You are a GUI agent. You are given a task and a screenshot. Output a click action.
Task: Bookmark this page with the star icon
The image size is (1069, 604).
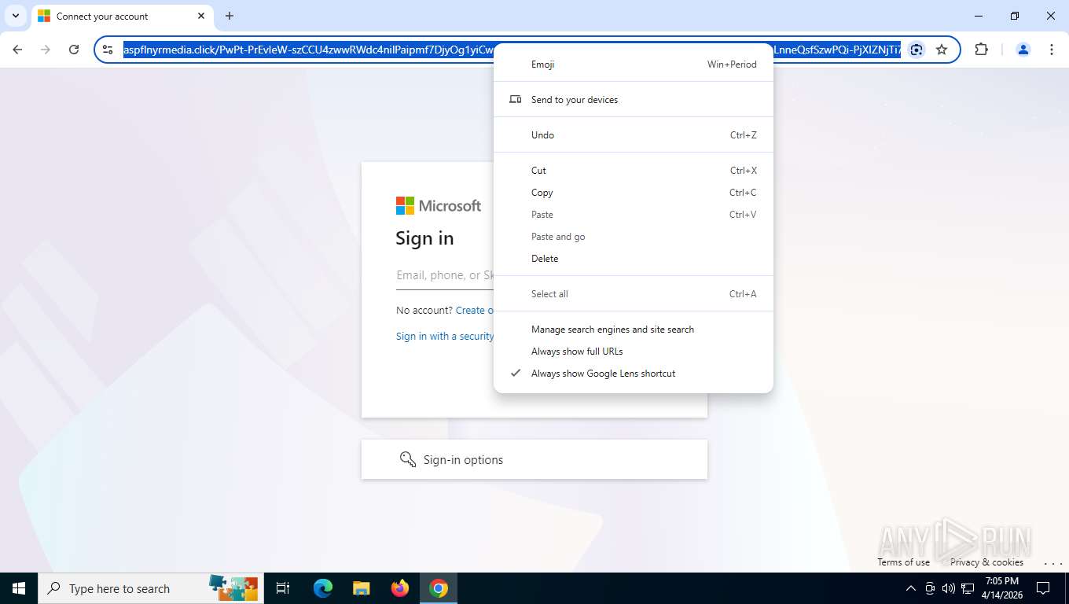942,50
